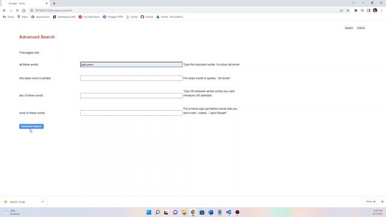Go back using the browser back arrow
The width and height of the screenshot is (386, 217).
(x=4, y=11)
